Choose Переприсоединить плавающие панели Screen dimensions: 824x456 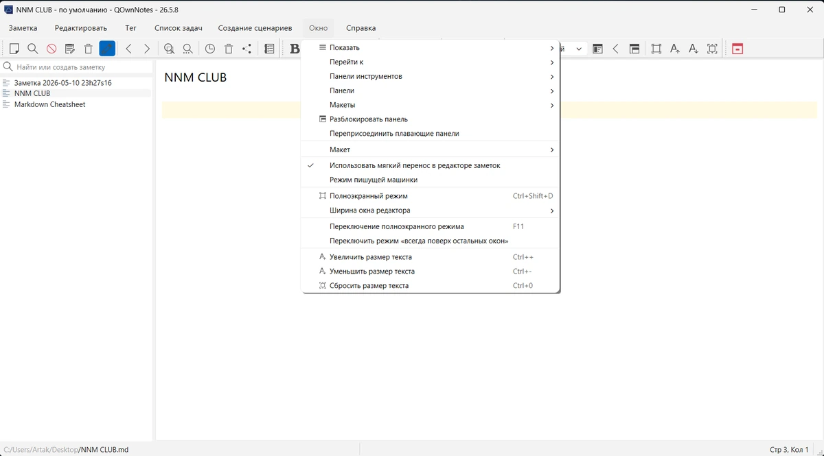pos(431,133)
